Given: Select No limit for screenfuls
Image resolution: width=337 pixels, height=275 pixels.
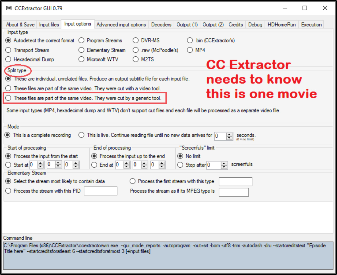Looking at the screenshot, I should tap(189, 156).
